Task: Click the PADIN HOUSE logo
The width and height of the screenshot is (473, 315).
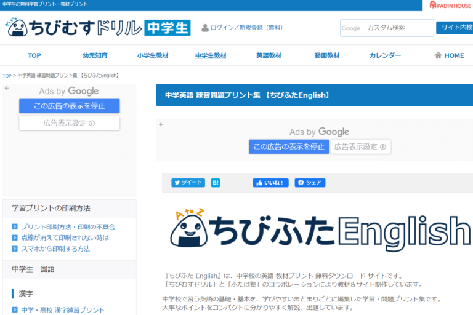Action: coord(450,5)
